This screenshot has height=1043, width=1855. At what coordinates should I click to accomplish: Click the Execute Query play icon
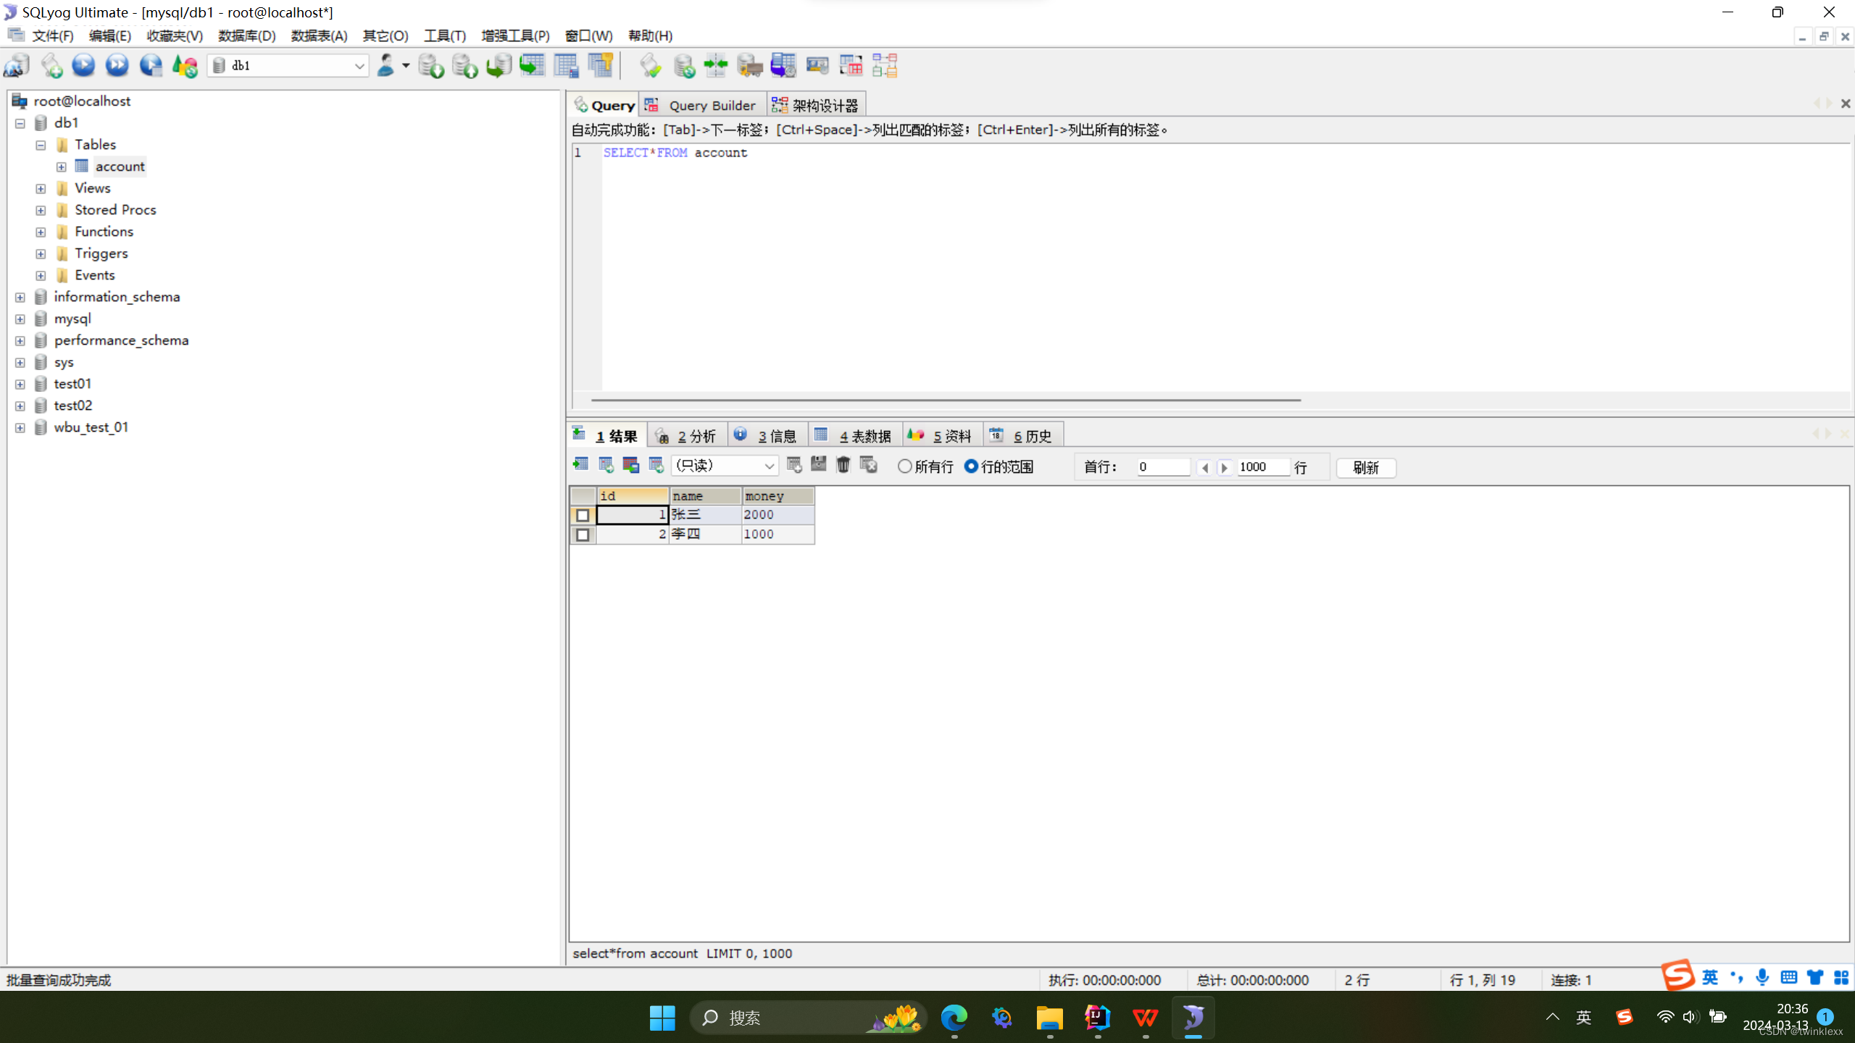pyautogui.click(x=83, y=66)
